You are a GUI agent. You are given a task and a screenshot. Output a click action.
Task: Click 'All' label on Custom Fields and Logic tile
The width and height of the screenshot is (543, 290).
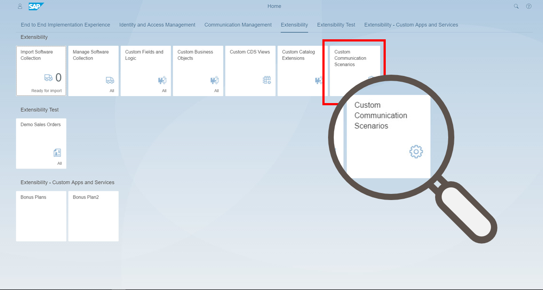click(164, 91)
